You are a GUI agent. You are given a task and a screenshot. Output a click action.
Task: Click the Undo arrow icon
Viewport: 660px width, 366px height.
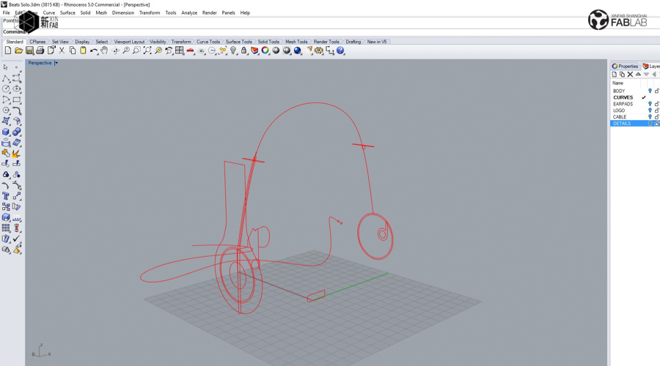pos(93,51)
